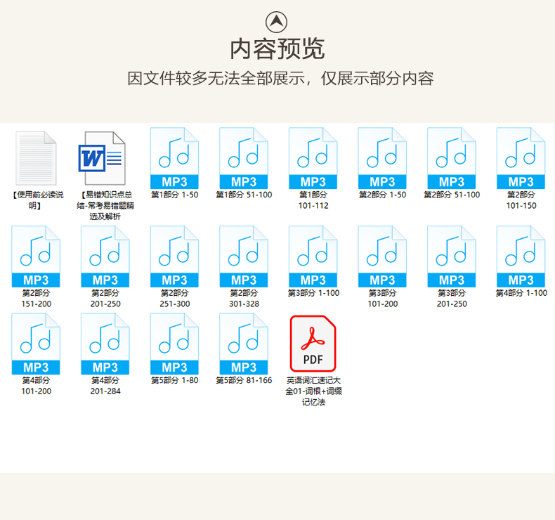Click the filename text 第2部分 301-328
Screen dimensions: 555x520
(244, 299)
